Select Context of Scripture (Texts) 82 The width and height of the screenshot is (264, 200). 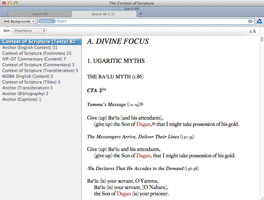[41, 42]
